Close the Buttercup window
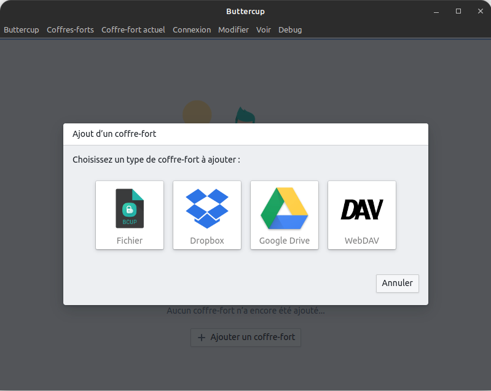The width and height of the screenshot is (491, 391). [478, 11]
